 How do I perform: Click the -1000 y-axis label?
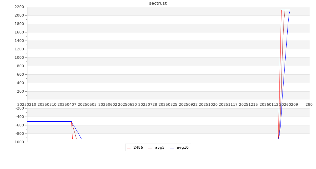pos(19,142)
